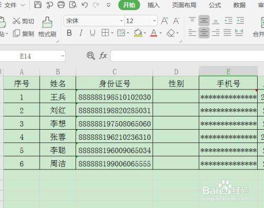Click the Print icon

(x=61, y=5)
